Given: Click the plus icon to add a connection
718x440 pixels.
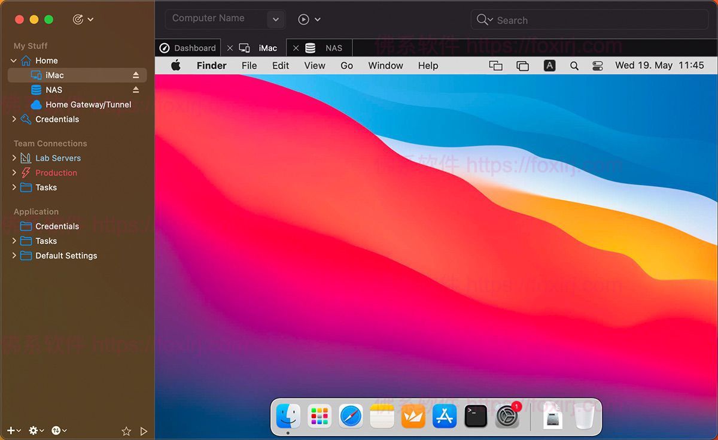Looking at the screenshot, I should 9,430.
